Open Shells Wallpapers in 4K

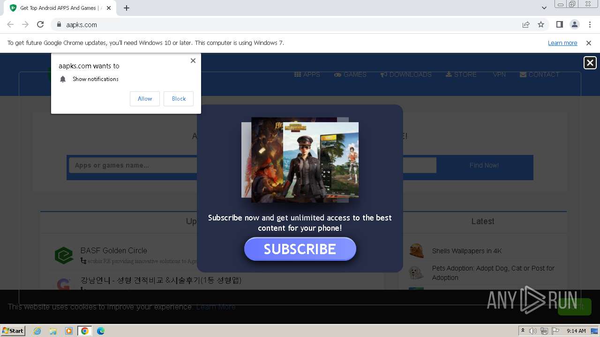[x=467, y=251]
